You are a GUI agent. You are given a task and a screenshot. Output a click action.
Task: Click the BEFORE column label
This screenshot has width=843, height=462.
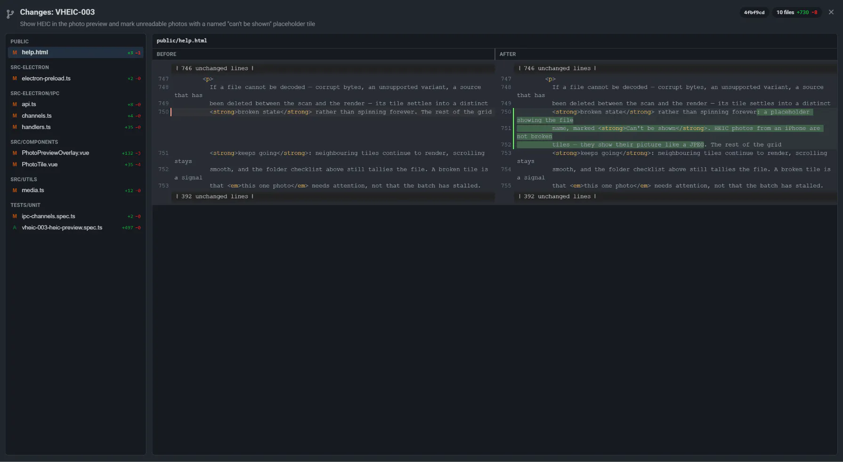click(166, 54)
